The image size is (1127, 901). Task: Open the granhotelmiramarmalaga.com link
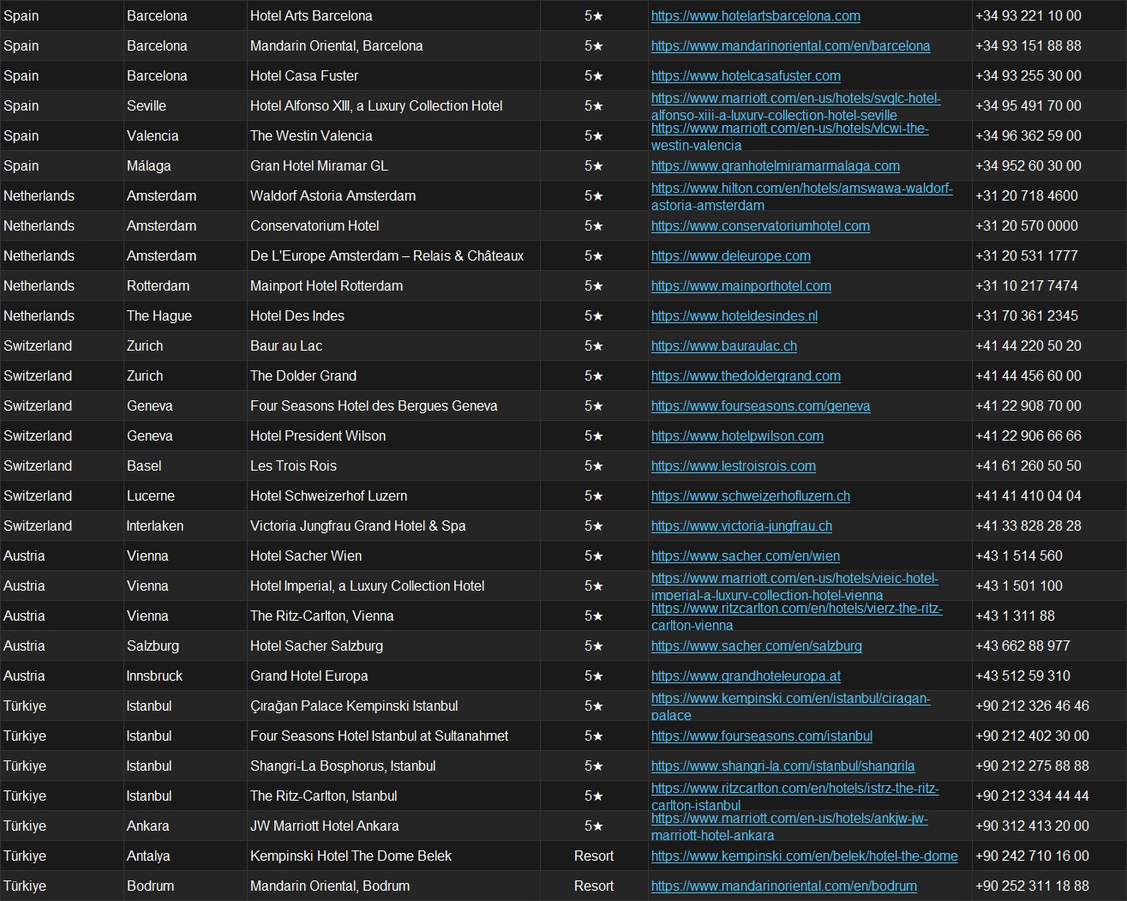click(x=775, y=165)
